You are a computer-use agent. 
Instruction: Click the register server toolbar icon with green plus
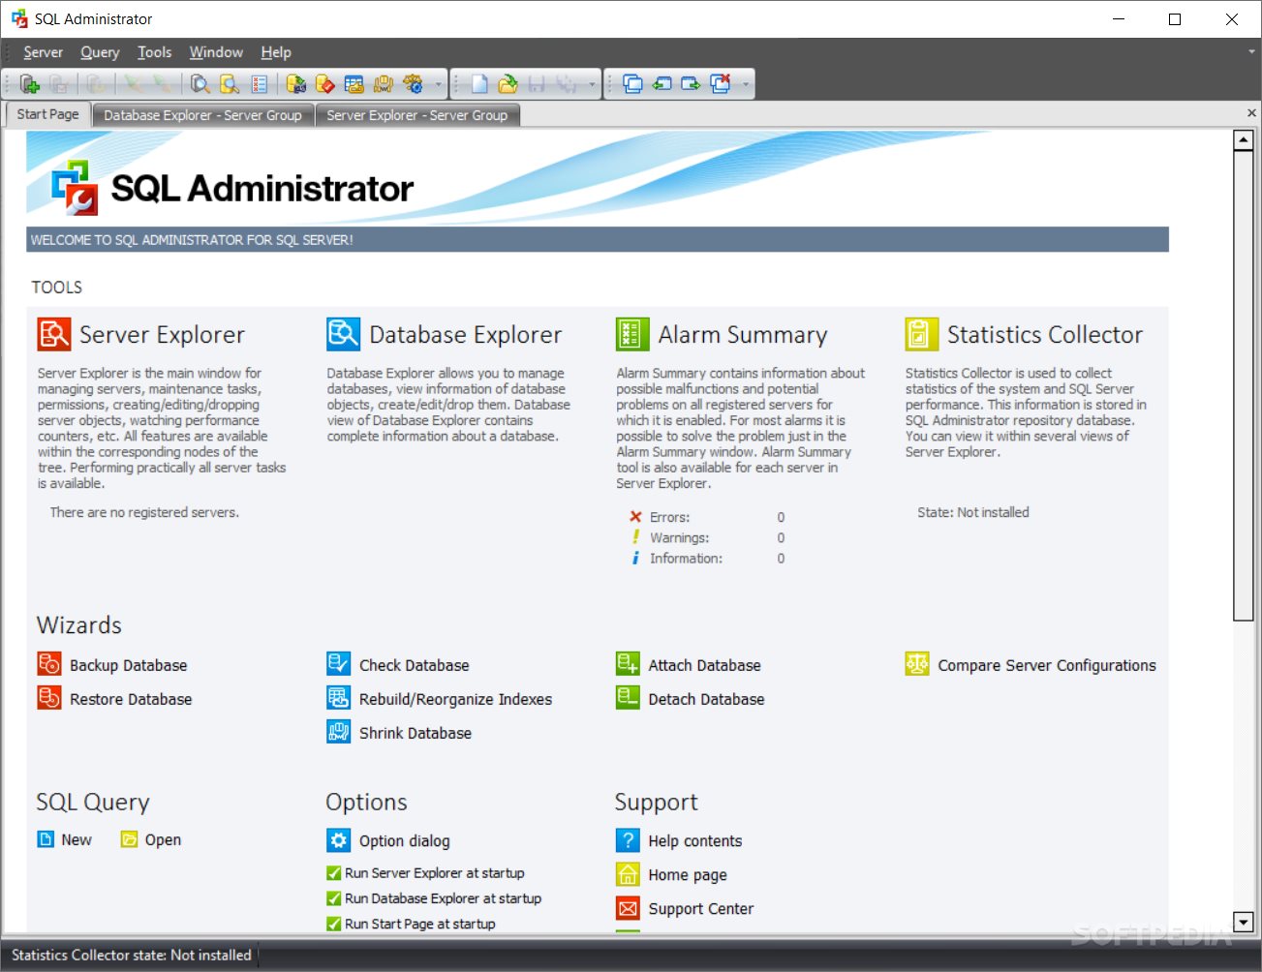30,84
